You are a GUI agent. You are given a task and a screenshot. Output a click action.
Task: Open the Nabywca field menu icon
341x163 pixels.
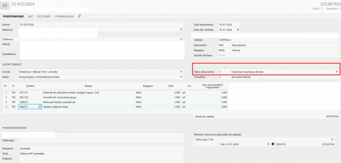(181, 30)
